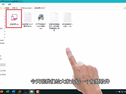Navigate to 文档 (E:) breadcrumb segment
The width and height of the screenshot is (126, 94).
15,8
